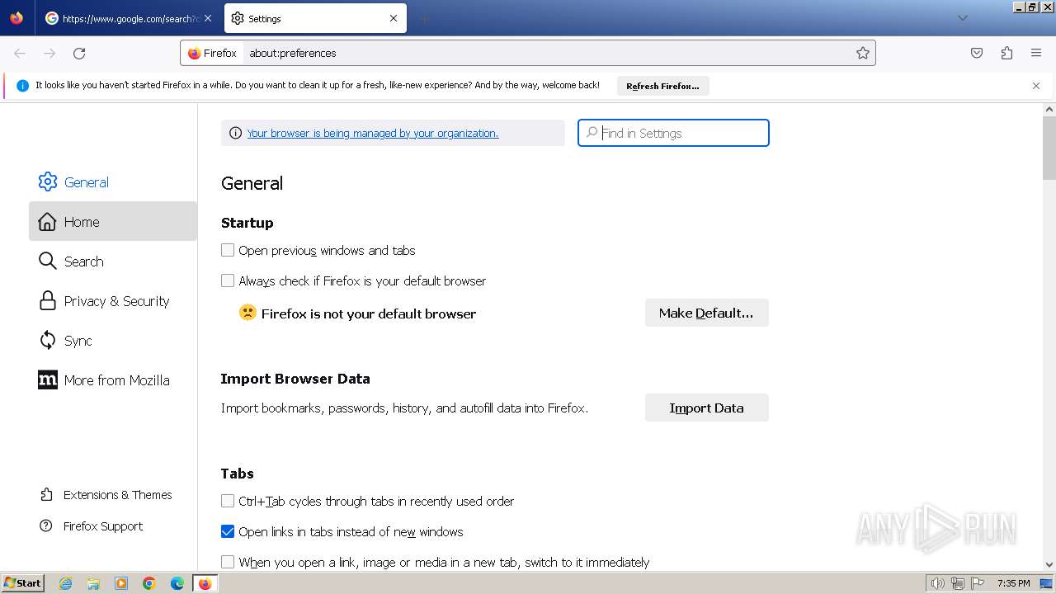Go back with the back arrow

(20, 53)
